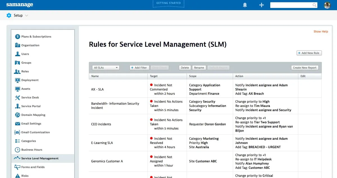This screenshot has width=337, height=178.
Task: Click the search magnifier icon
Action: tap(315, 5)
